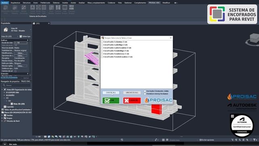Screen dimensions: 259x146
Task: Collapse the Vistas (EB-Organización de vistas) node
Action: [x=2, y=90]
